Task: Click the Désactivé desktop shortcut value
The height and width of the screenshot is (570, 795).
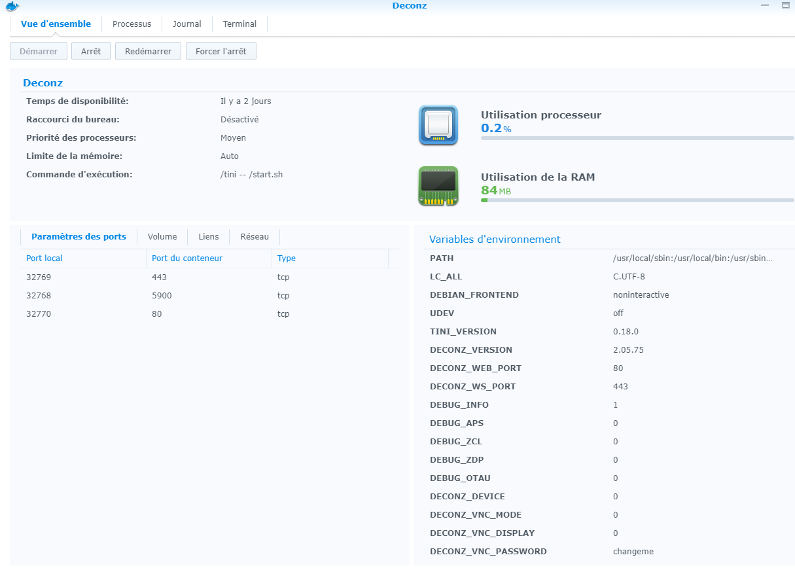Action: click(239, 120)
